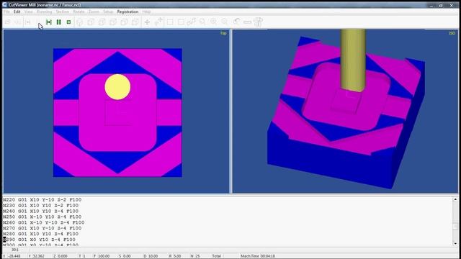Click the Zoom In magnifier
Screen dimensions: 461x259
click(214, 22)
